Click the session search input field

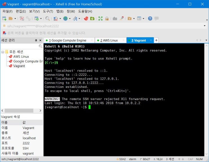click(19, 46)
